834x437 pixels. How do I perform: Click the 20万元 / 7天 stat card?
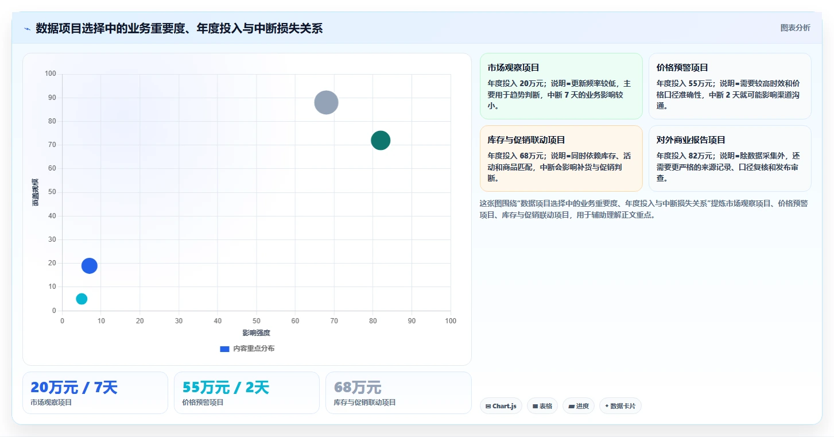[x=95, y=393]
